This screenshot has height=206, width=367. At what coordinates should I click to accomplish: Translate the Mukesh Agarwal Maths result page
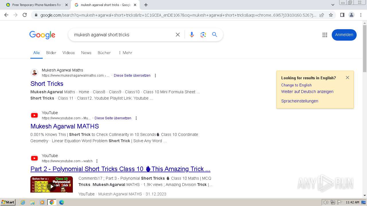[132, 76]
